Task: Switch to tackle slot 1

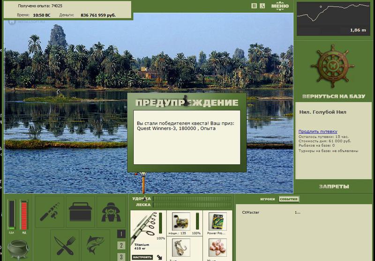Action: click(121, 234)
